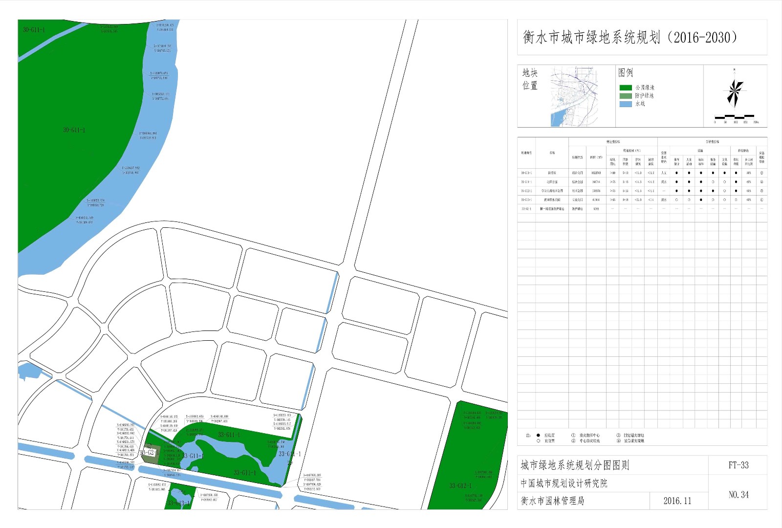
Task: Click the 中国城市规划设计研究院 text
Action: coord(564,483)
